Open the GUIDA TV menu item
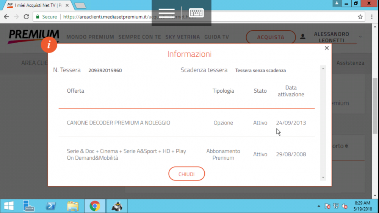This screenshot has height=213, width=379. click(x=216, y=37)
